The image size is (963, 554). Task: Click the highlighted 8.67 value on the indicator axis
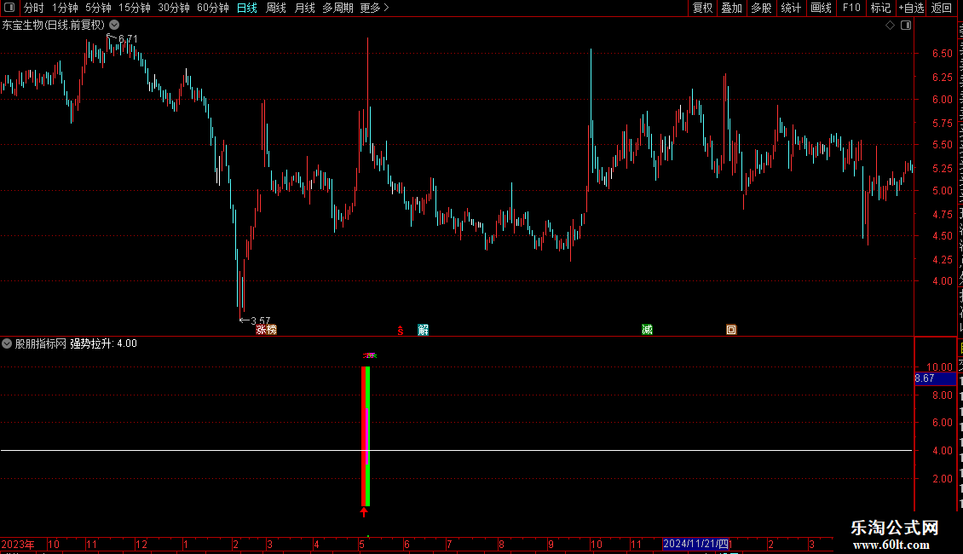coord(935,379)
